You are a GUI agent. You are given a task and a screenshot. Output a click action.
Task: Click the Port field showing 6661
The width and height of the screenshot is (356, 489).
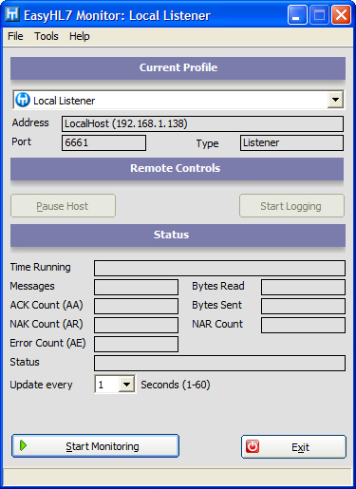(x=103, y=142)
